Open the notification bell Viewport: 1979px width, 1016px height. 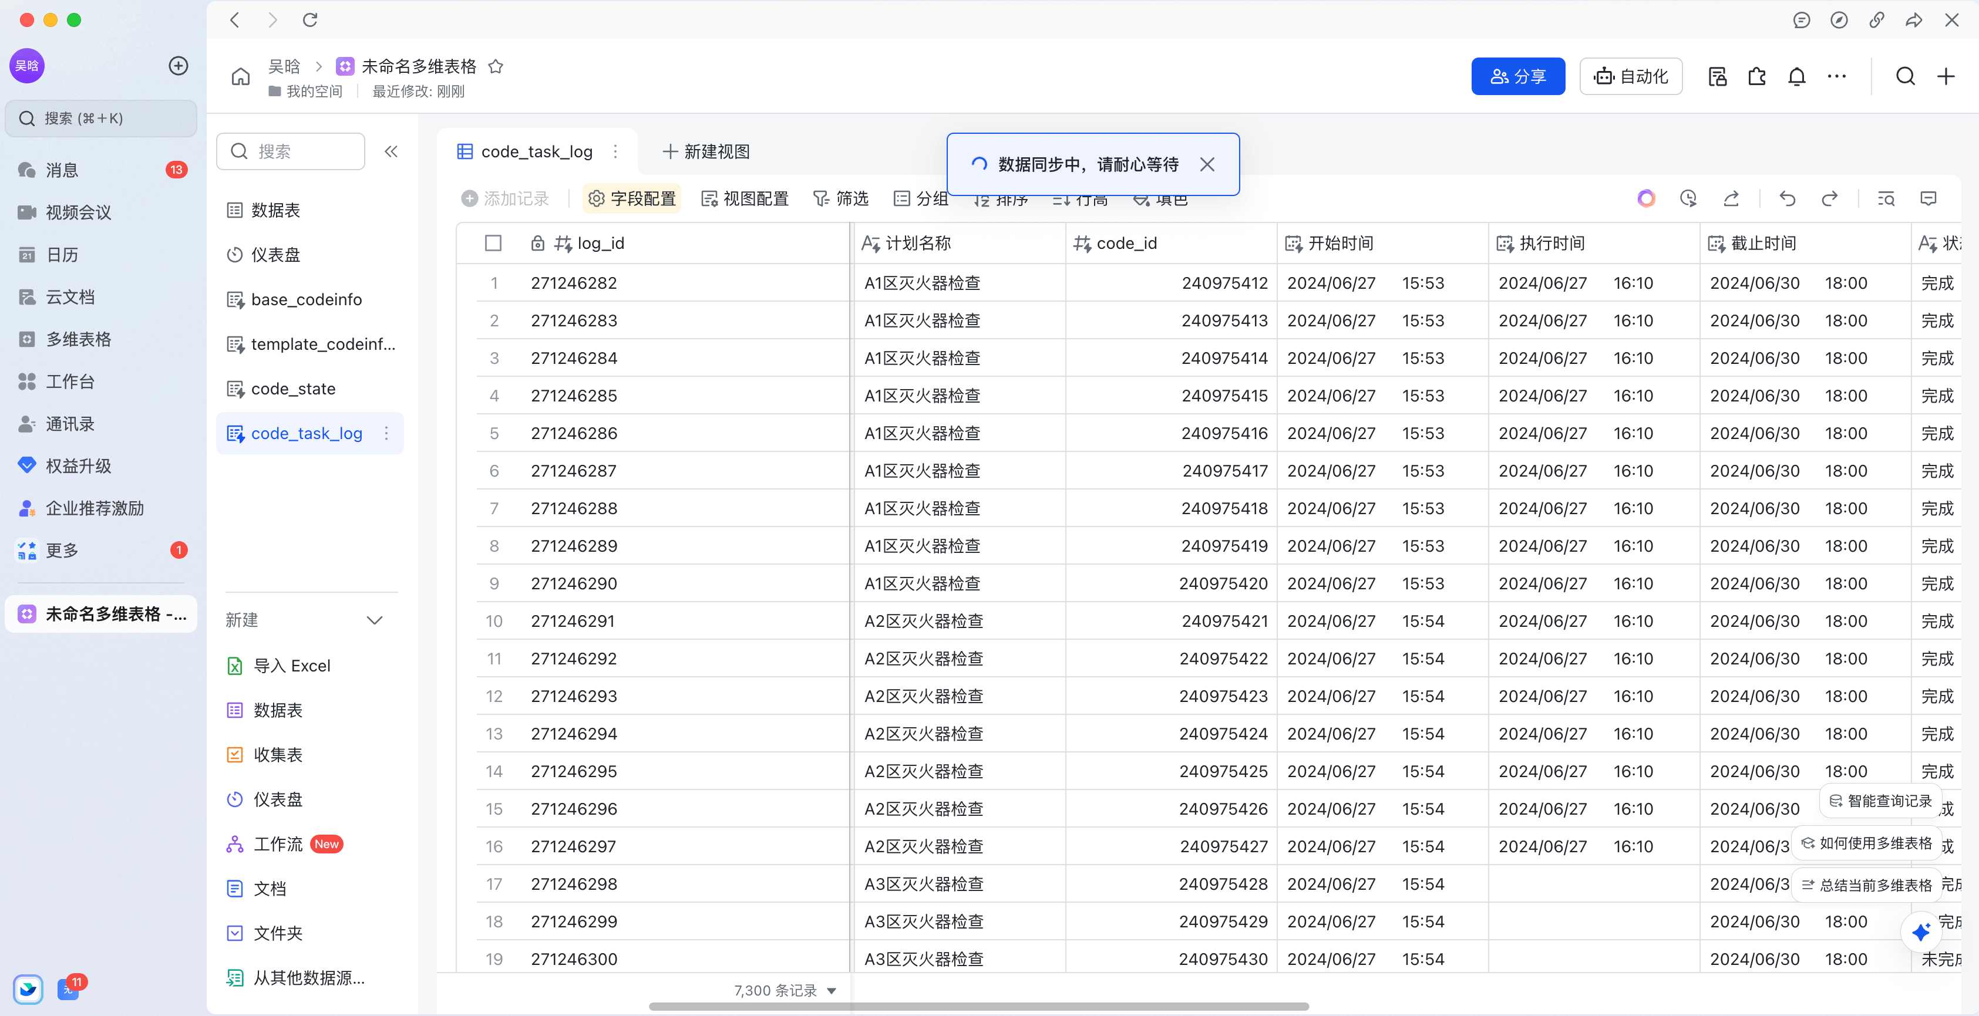pos(1797,76)
